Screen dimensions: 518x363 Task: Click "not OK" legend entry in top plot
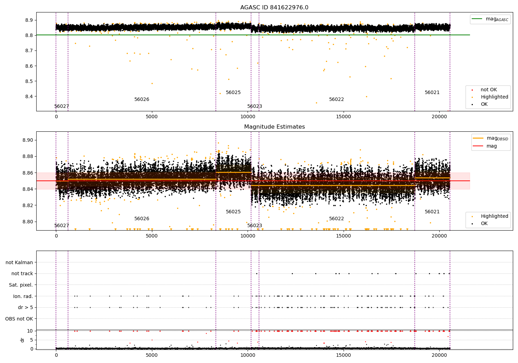(489, 90)
